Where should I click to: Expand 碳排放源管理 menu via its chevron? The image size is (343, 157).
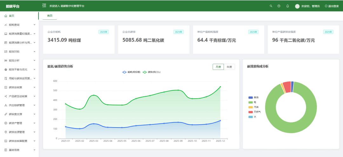34,132
